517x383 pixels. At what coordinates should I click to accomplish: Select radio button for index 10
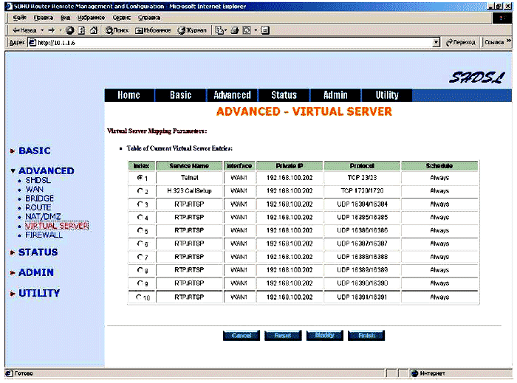pyautogui.click(x=140, y=297)
